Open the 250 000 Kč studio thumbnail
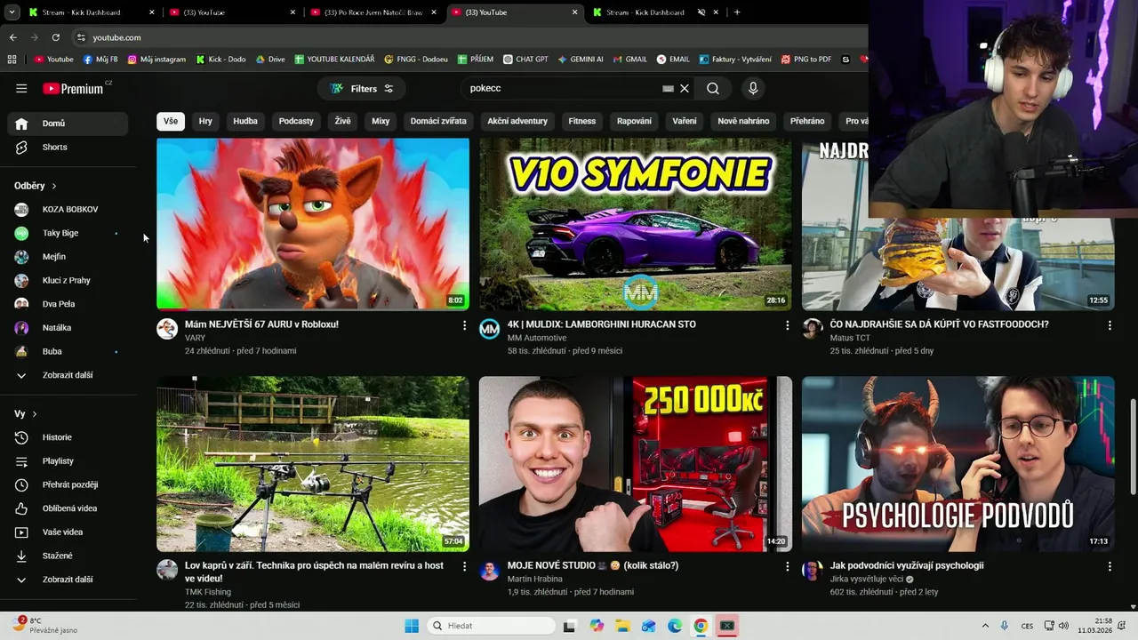The height and width of the screenshot is (640, 1138). (636, 463)
